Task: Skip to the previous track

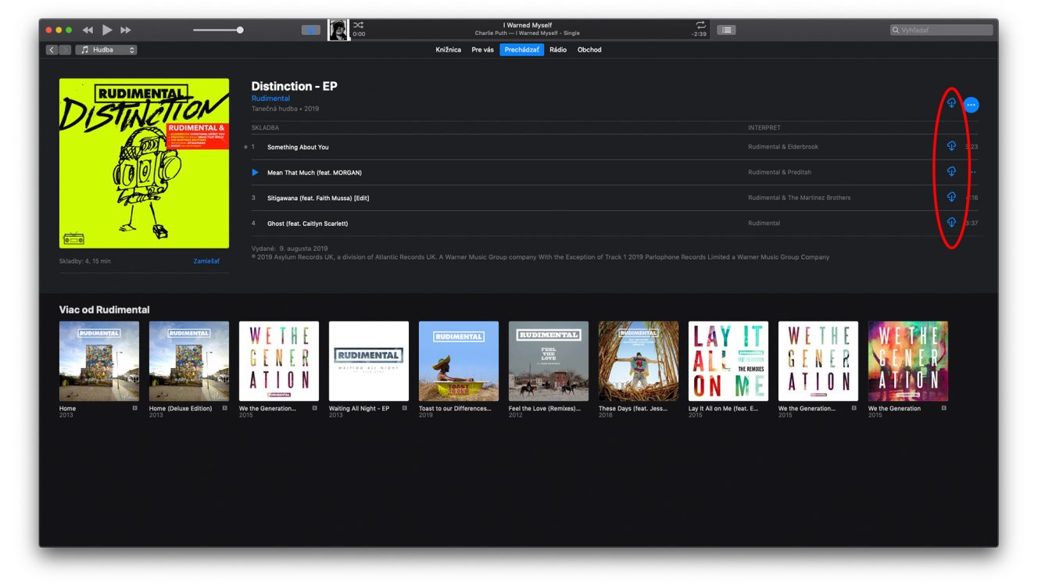Action: (88, 30)
